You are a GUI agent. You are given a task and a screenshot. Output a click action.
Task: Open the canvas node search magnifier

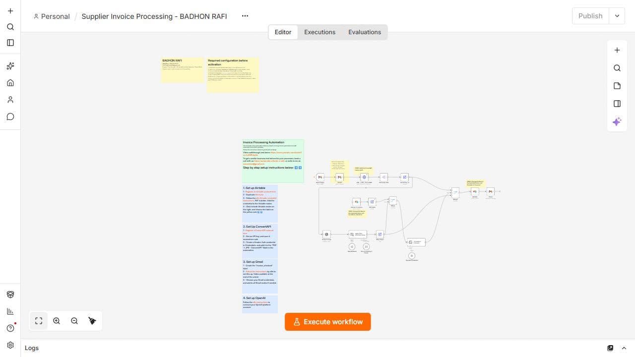(617, 68)
